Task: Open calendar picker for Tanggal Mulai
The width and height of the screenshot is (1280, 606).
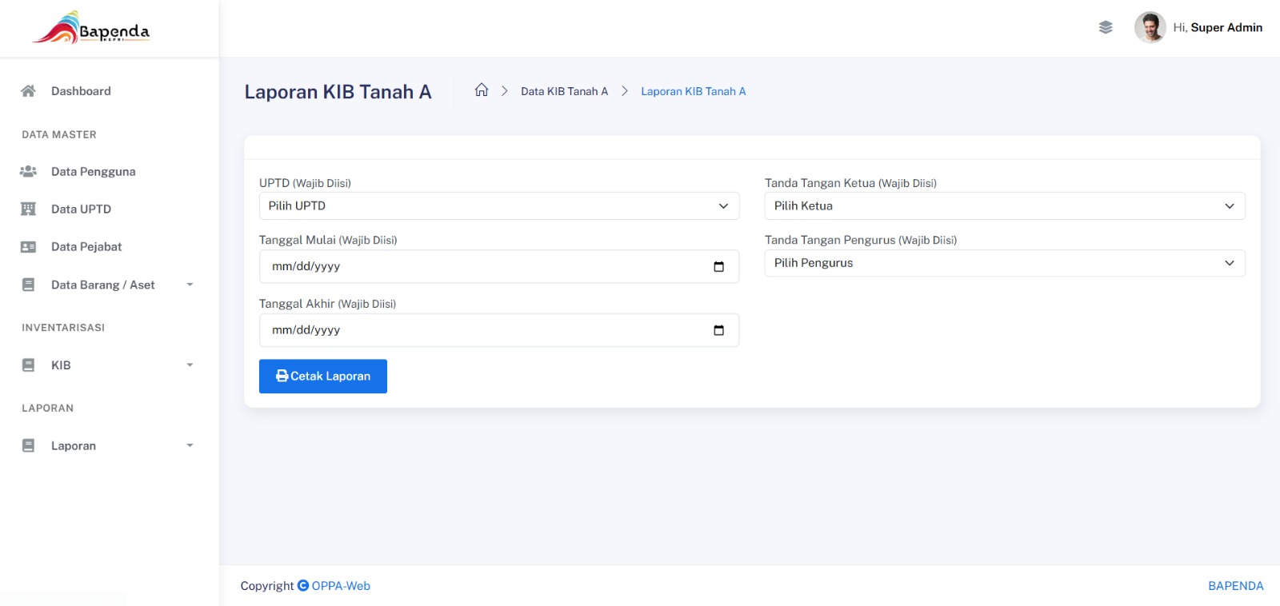Action: pyautogui.click(x=718, y=267)
